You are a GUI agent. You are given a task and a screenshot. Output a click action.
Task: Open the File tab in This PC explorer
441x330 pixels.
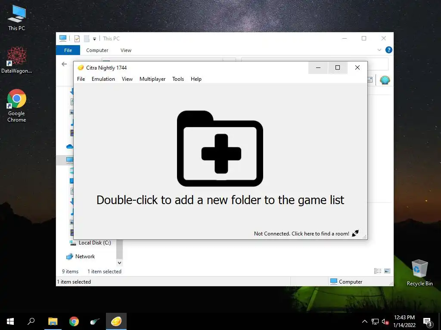coord(68,50)
